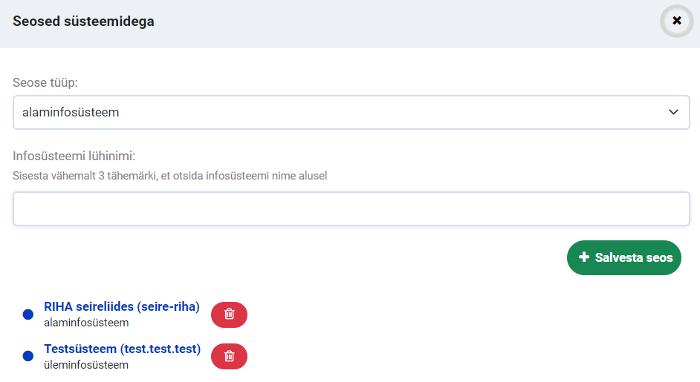
Task: Open the Testsüsteem (test.test.test) link
Action: (123, 349)
